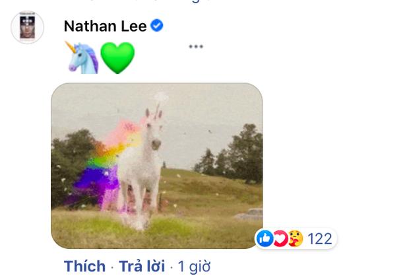Click the rainbow trail in the GIF
Viewport: 409px width, 276px height.
pyautogui.click(x=103, y=166)
